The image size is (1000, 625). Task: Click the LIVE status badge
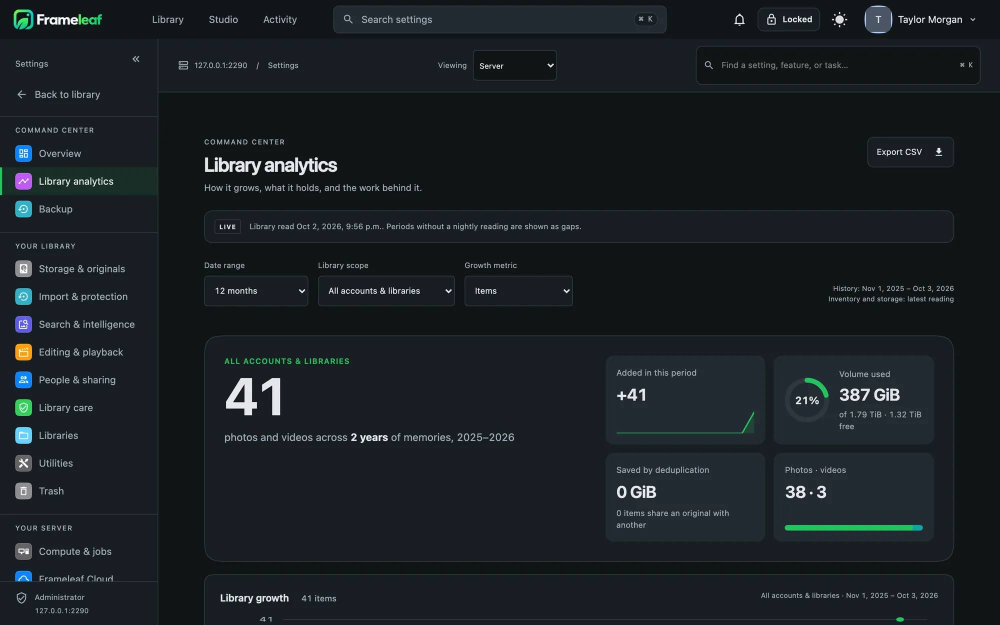[x=227, y=227]
